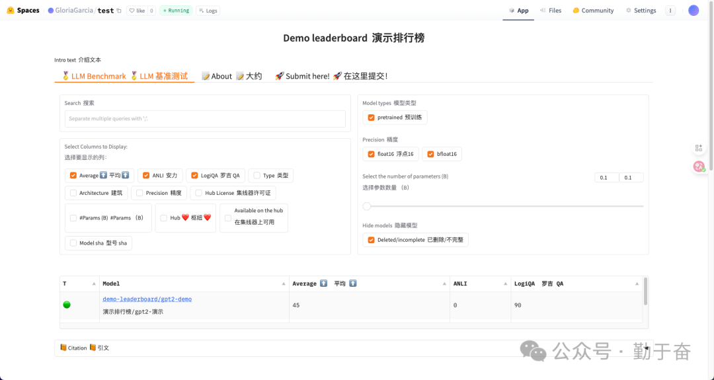The height and width of the screenshot is (380, 714).
Task: Toggle the float16 precision checkbox
Action: click(371, 154)
